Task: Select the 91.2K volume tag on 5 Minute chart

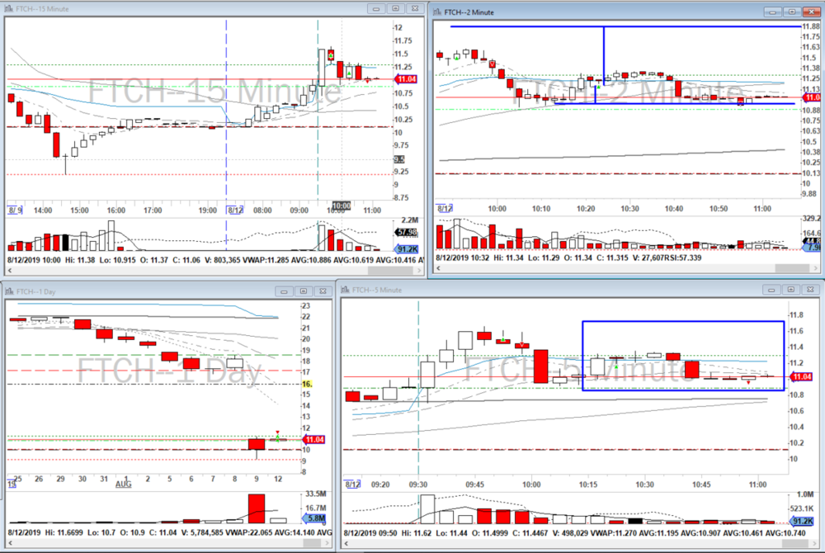Action: tap(801, 522)
